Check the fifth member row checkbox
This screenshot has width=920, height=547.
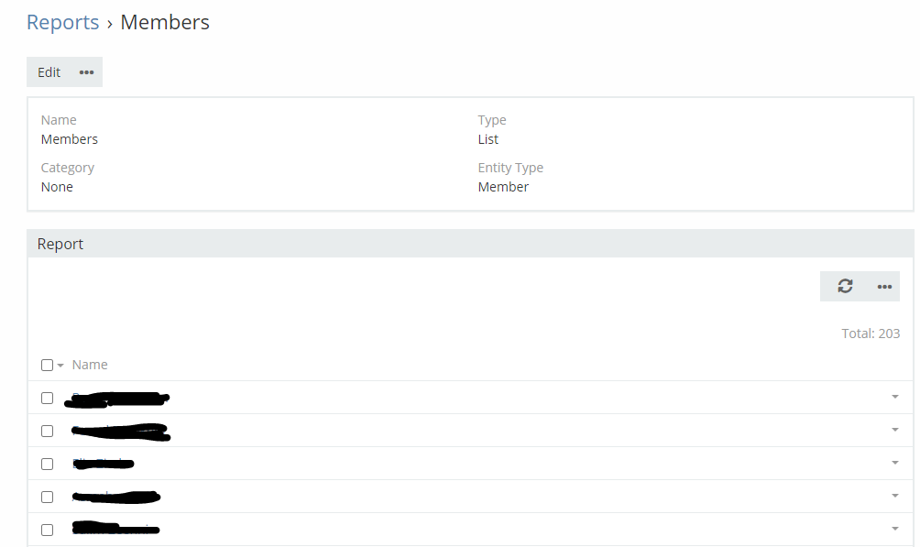pos(47,530)
